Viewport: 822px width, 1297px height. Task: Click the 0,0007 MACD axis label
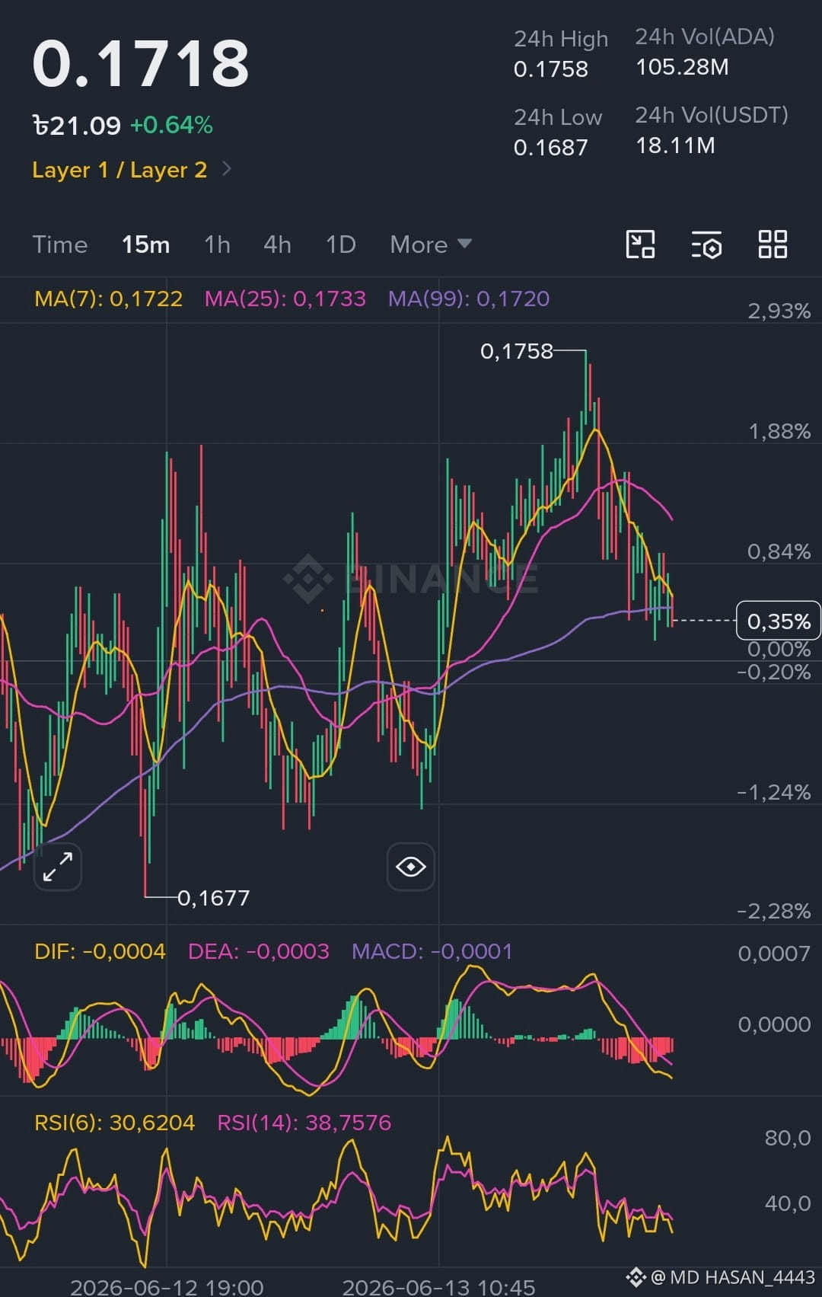coord(774,954)
